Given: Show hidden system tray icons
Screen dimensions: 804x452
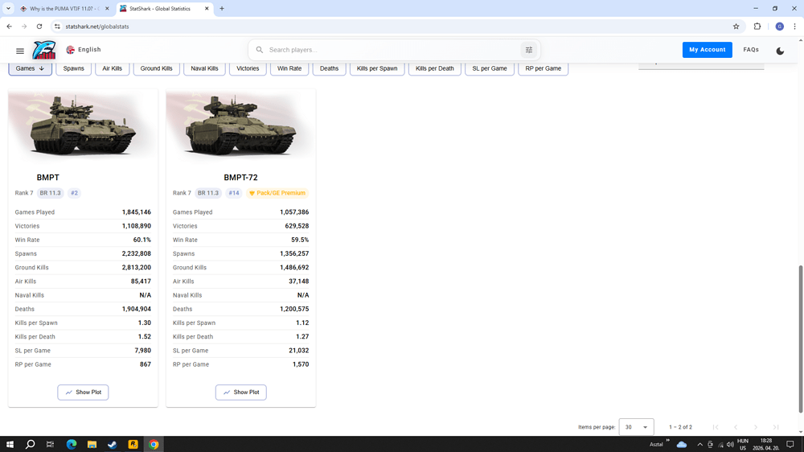Looking at the screenshot, I should [699, 444].
